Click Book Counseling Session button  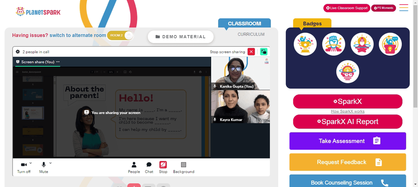tap(348, 181)
